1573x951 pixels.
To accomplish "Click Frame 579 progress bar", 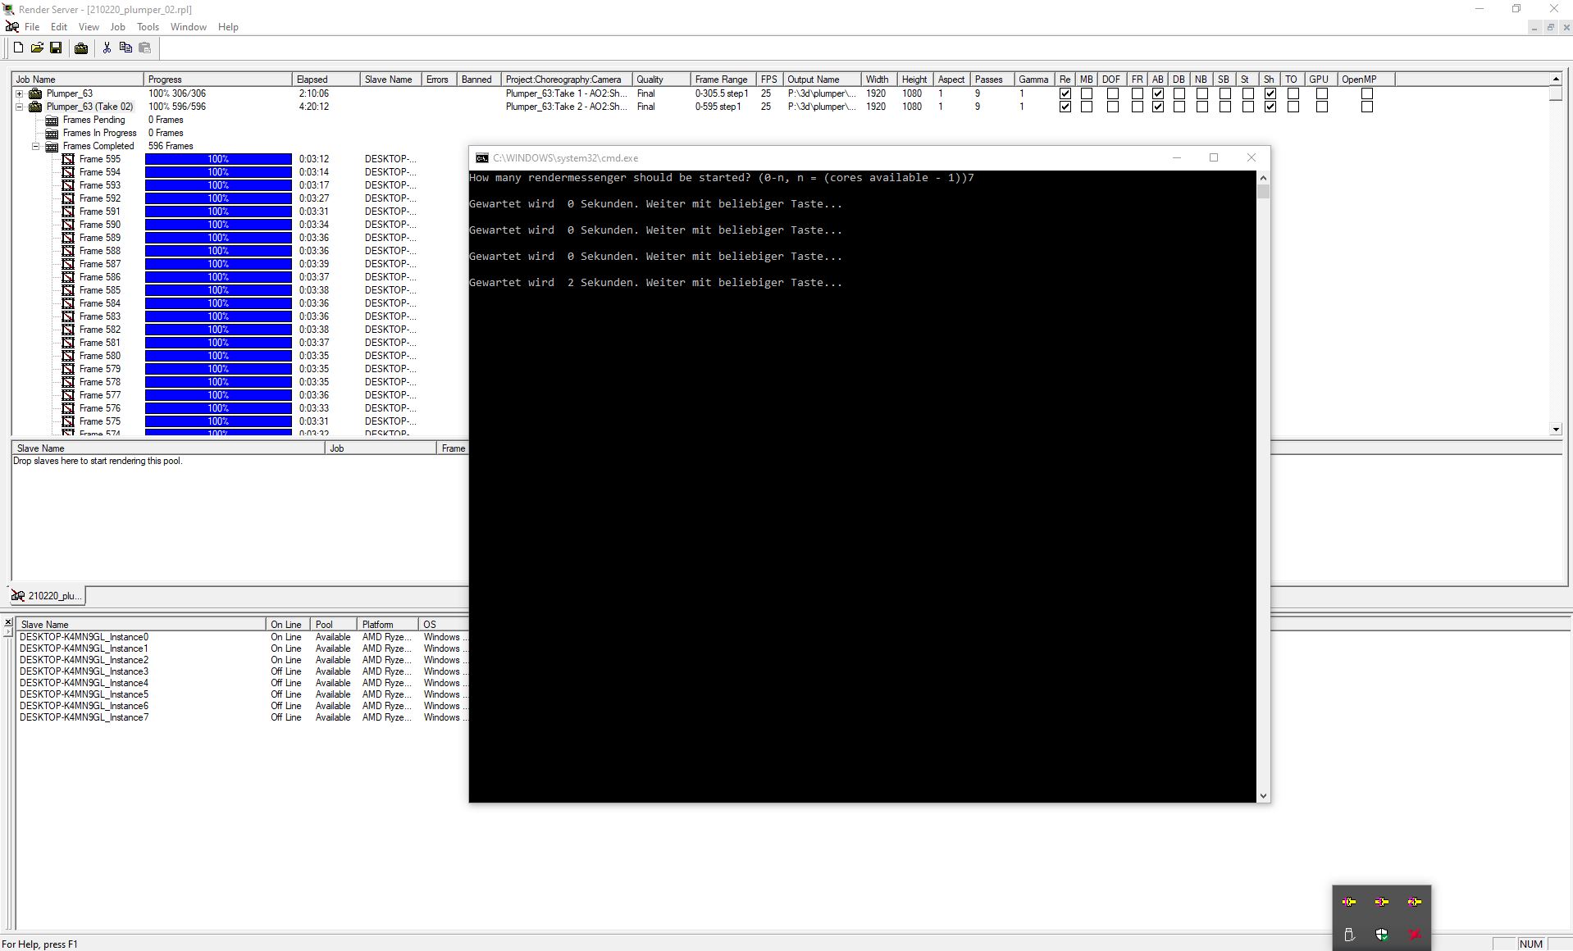I will click(x=218, y=369).
